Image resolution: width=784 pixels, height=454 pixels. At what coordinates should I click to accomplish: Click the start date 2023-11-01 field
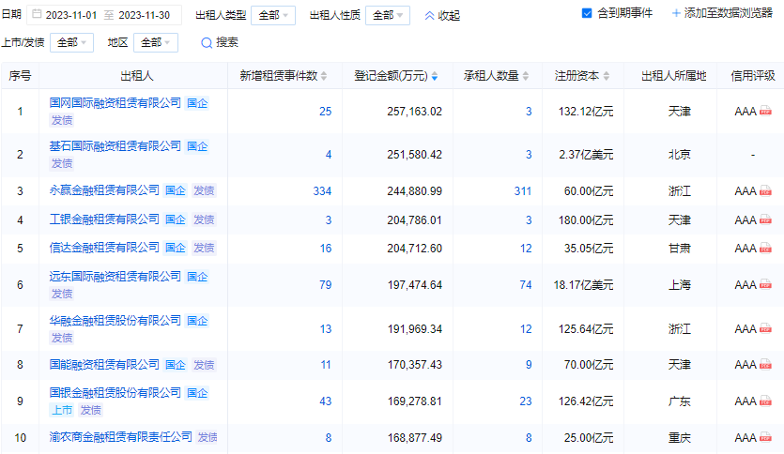(71, 16)
